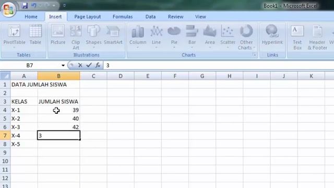Click the active cell B7 being edited
This screenshot has width=334, height=188.
point(58,136)
